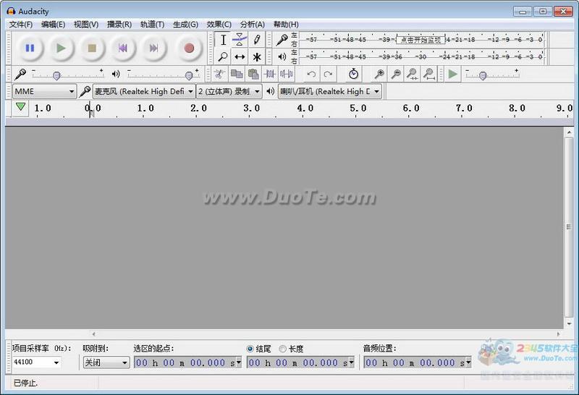Click the horizontal scrollbar right arrow
Viewport: 579px width, 395px height.
558,334
